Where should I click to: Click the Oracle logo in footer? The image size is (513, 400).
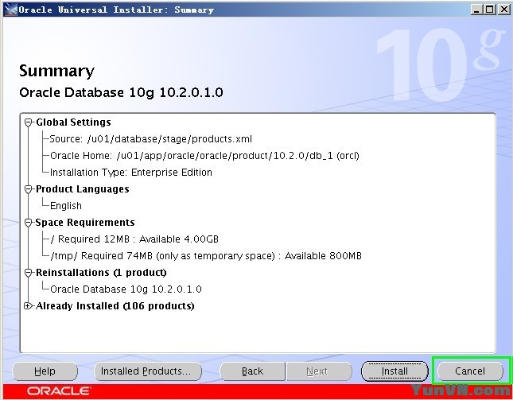(x=59, y=390)
